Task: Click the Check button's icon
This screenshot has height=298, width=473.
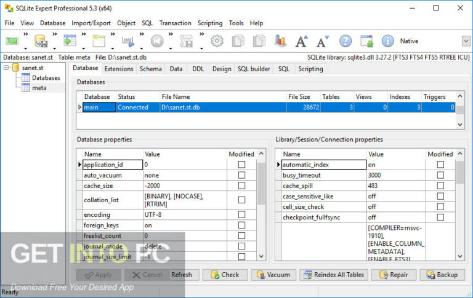Action: click(215, 275)
